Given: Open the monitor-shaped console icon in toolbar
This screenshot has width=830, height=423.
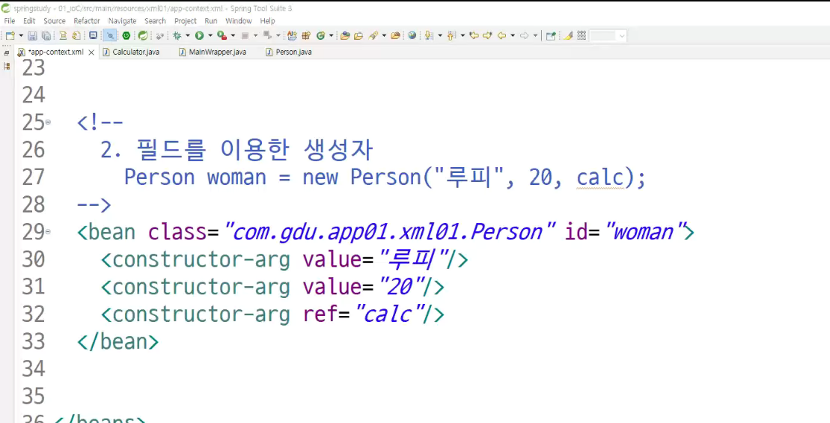Looking at the screenshot, I should point(93,35).
